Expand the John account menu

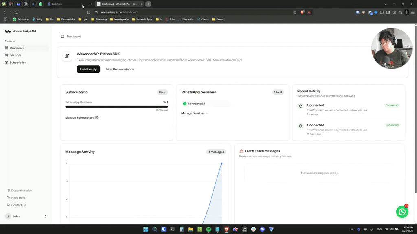click(x=26, y=216)
